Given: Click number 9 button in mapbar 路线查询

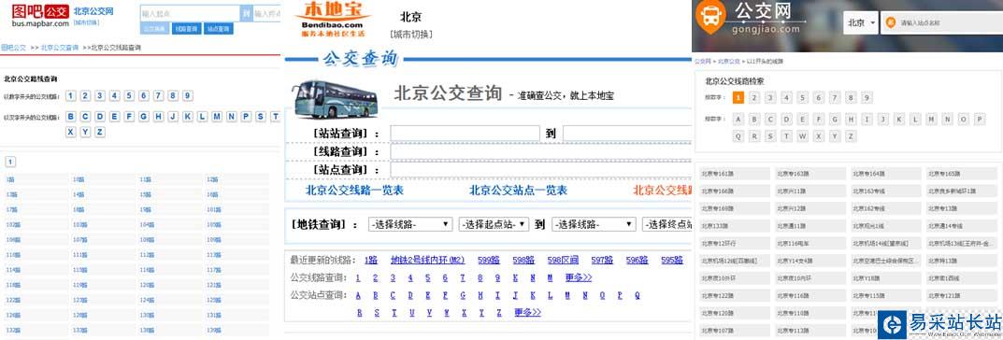Looking at the screenshot, I should [x=188, y=96].
